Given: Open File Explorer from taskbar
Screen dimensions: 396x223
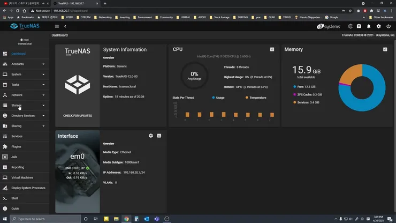Looking at the screenshot, I should tap(116, 219).
